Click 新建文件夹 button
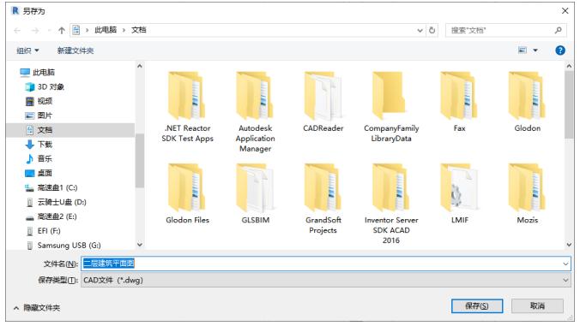The width and height of the screenshot is (580, 326). point(76,50)
